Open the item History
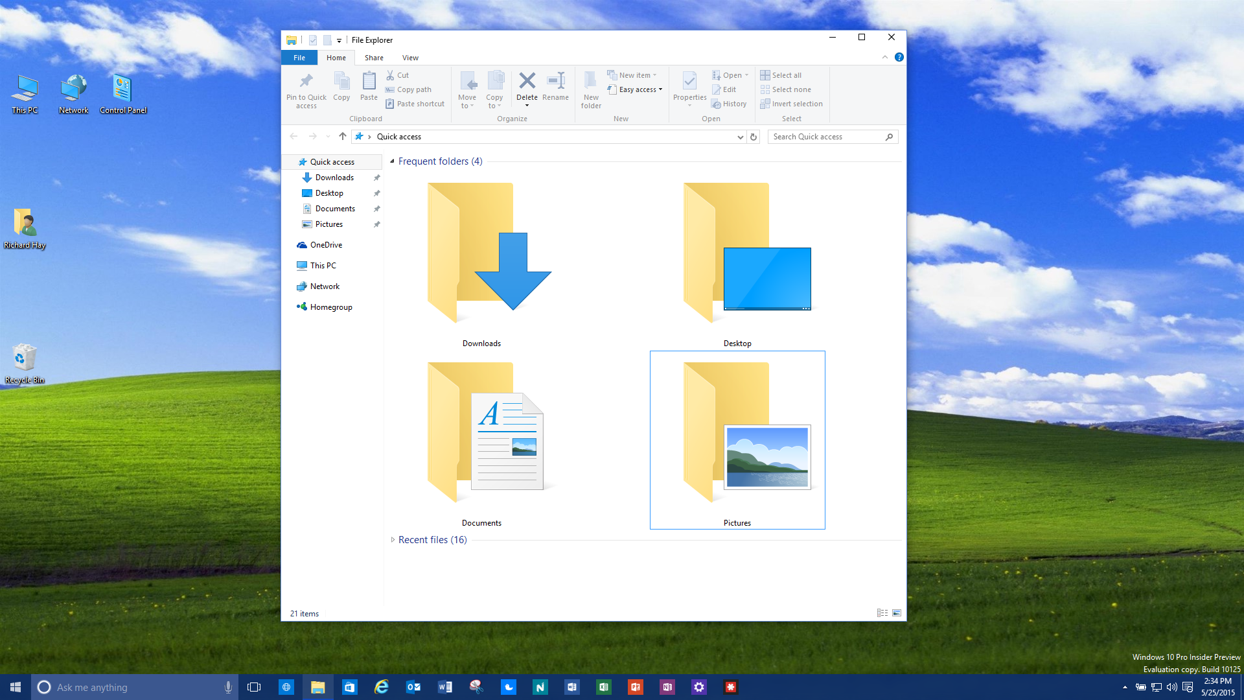1244x700 pixels. point(730,104)
